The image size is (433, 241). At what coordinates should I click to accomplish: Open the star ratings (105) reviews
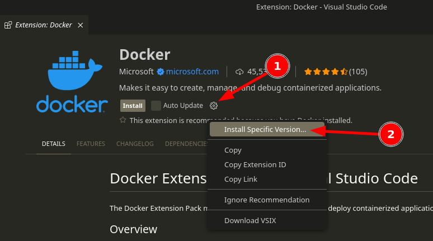(336, 72)
